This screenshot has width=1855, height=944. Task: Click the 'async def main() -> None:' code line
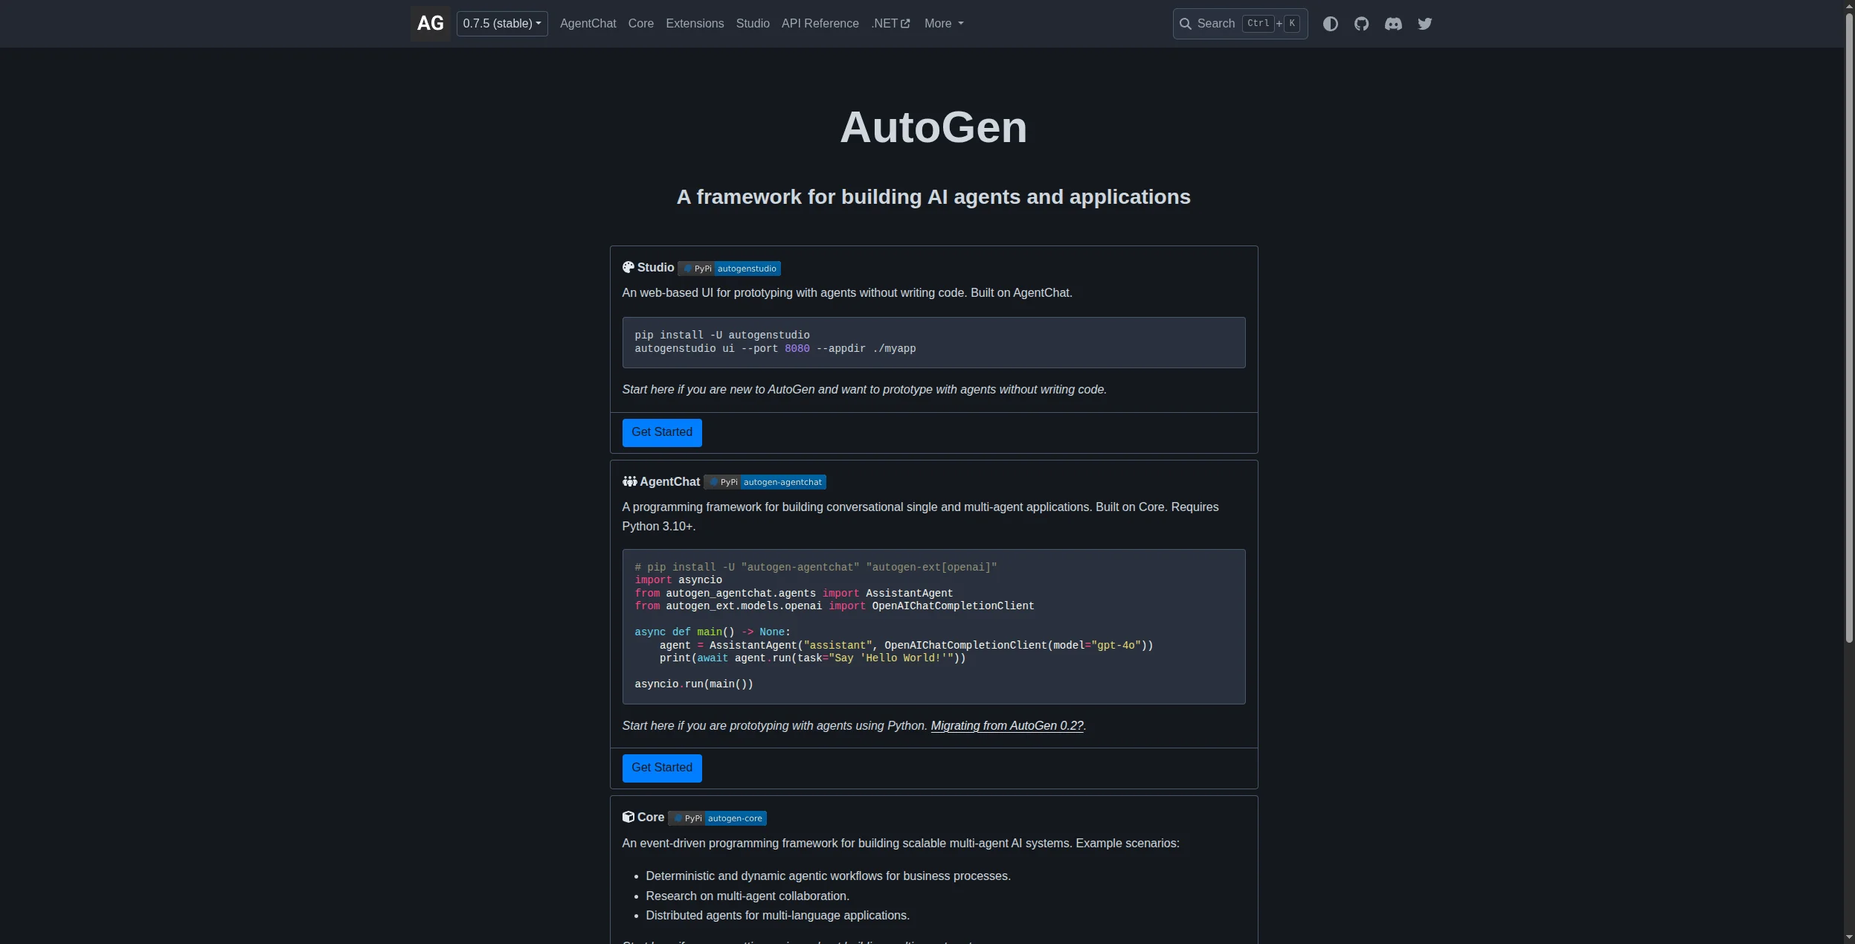click(x=713, y=632)
